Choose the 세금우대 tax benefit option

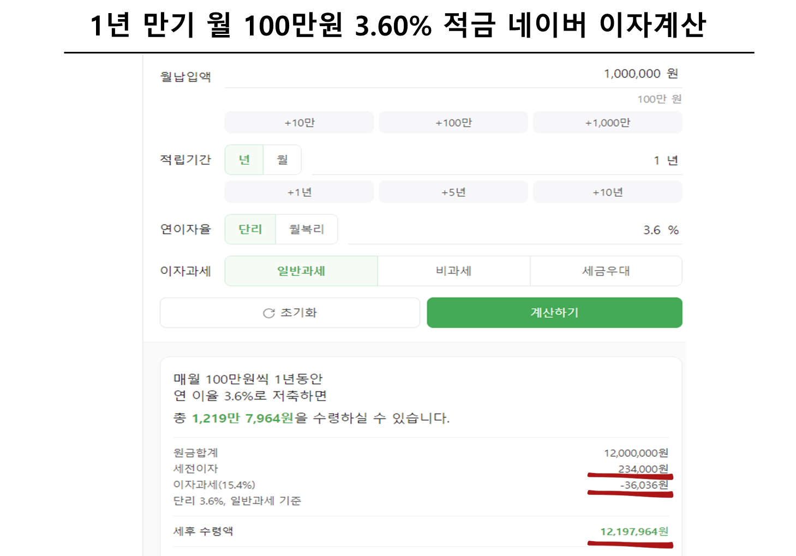pos(606,271)
